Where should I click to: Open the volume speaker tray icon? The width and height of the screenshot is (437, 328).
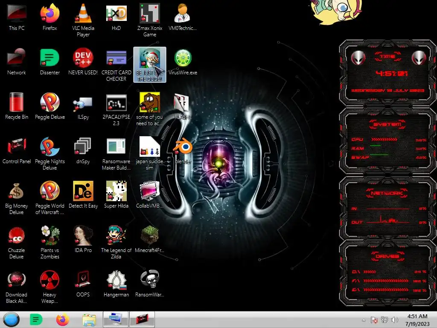(x=395, y=320)
